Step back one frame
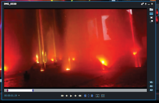This screenshot has width=159, height=103. [67, 96]
